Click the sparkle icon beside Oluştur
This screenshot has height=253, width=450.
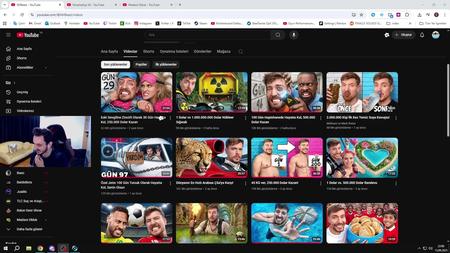point(387,35)
